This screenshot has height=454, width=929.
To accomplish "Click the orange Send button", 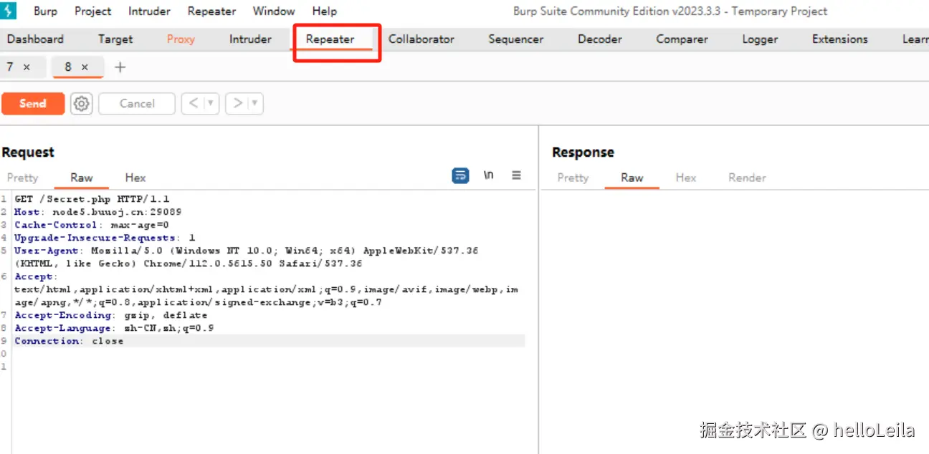I will click(x=33, y=104).
